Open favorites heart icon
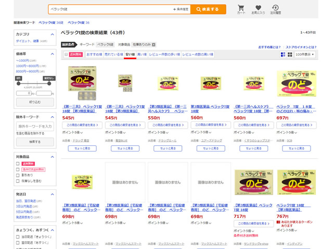Screen dimensions: 333x249 click(x=258, y=9)
